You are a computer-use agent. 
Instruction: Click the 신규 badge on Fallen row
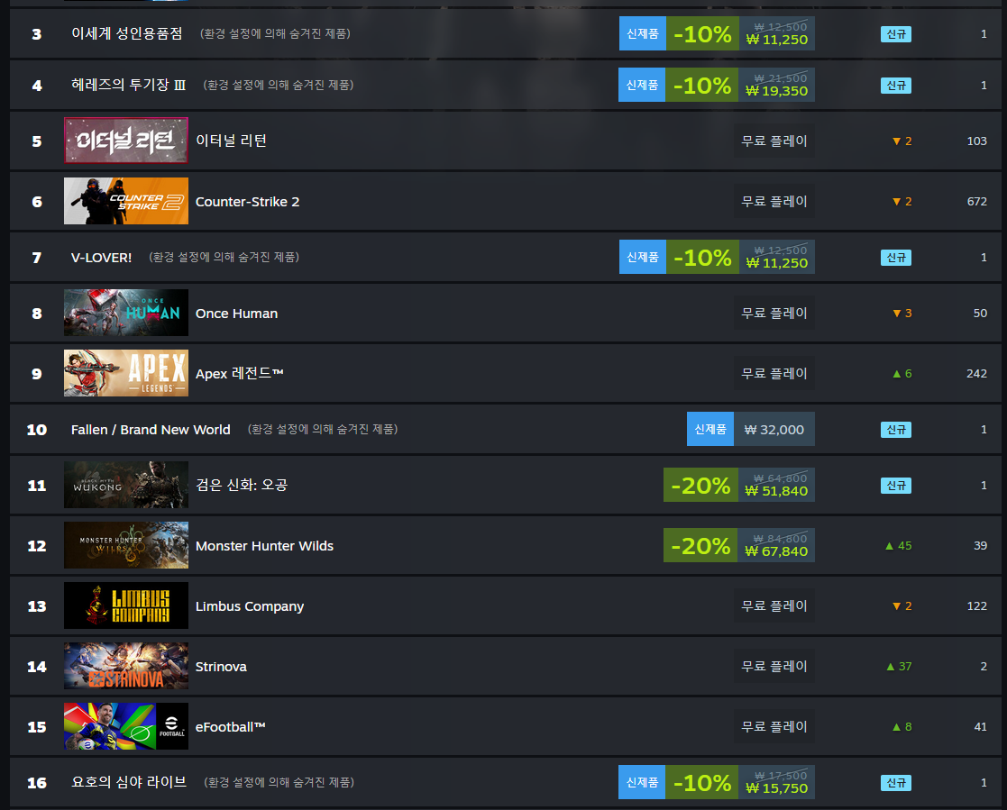(x=896, y=430)
